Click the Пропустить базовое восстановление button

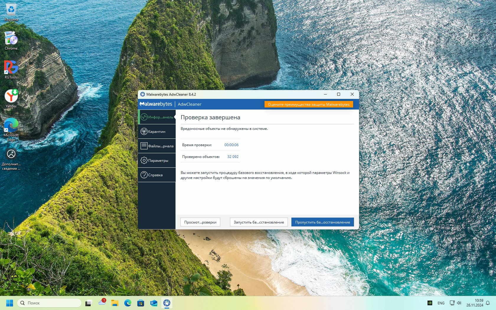[322, 222]
